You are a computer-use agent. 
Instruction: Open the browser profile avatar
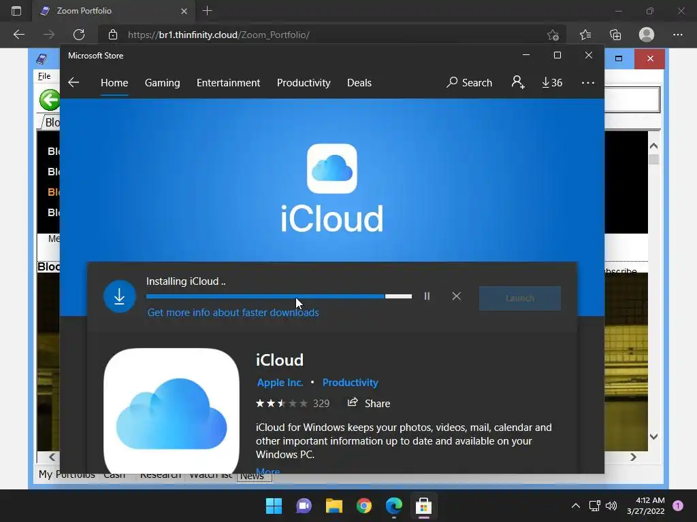click(x=647, y=35)
